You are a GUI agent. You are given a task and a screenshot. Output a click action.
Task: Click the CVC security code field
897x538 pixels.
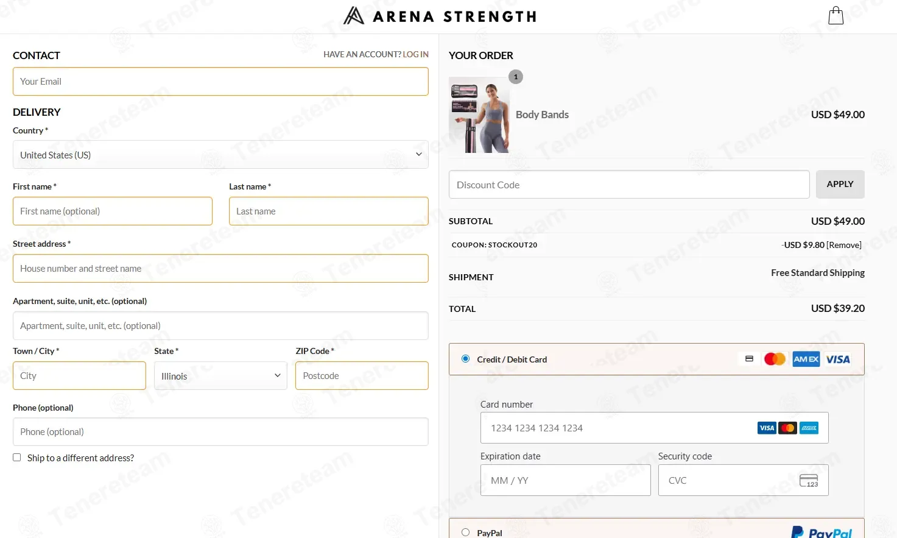(743, 480)
